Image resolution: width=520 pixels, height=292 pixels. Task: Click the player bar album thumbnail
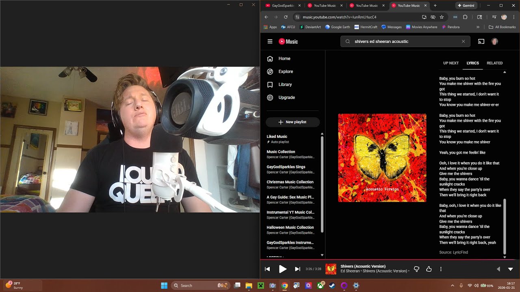(331, 269)
